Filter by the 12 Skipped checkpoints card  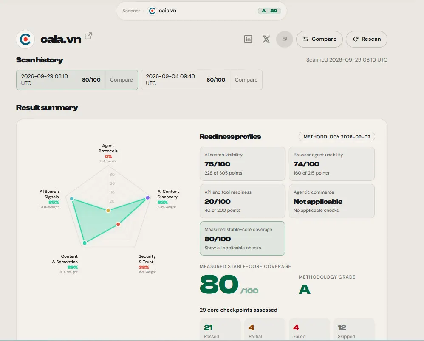354,330
